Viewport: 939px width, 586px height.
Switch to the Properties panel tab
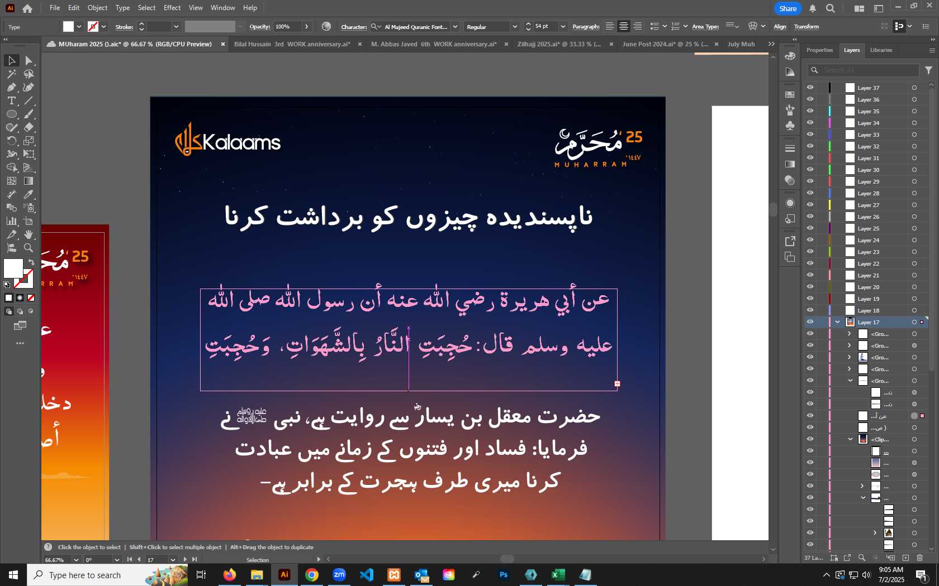[x=819, y=50]
